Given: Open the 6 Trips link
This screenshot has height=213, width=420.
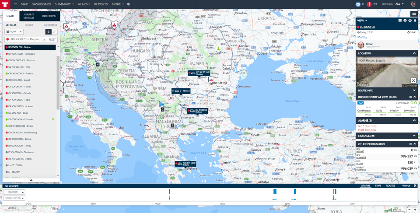Looking at the screenshot, I should pyautogui.click(x=363, y=38).
